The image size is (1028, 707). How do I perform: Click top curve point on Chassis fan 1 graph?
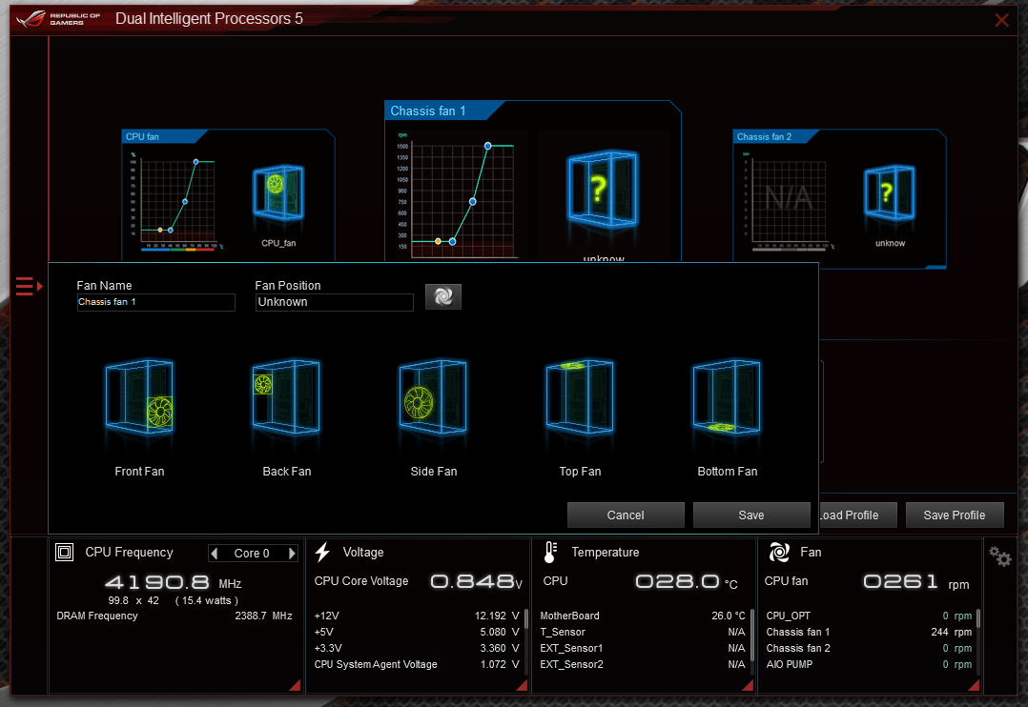pos(488,146)
